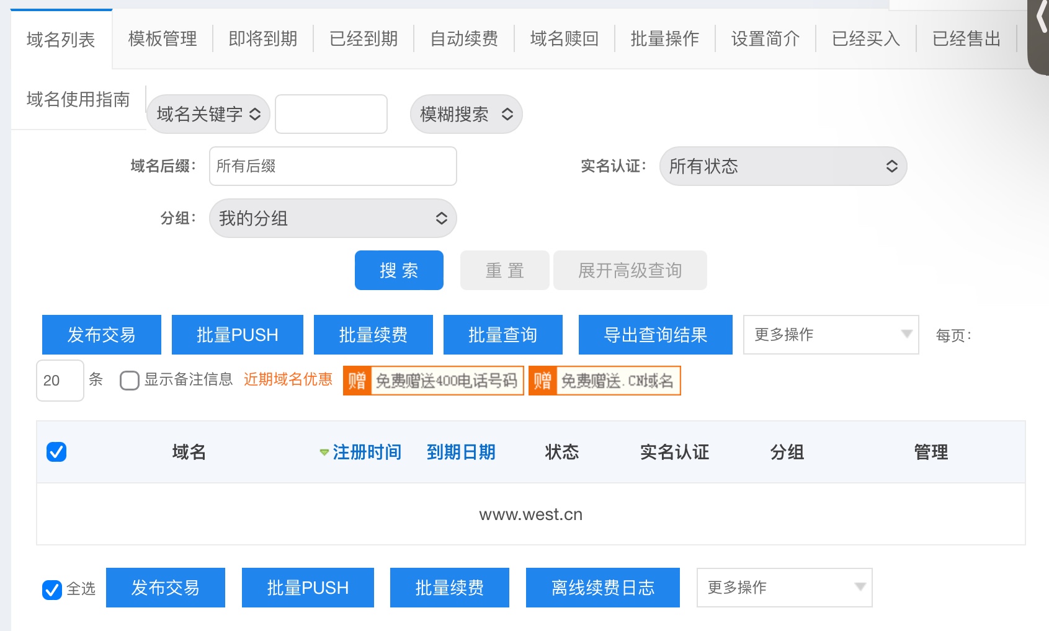This screenshot has width=1049, height=631.
Task: Open the 我的分组 group dropdown
Action: [333, 218]
